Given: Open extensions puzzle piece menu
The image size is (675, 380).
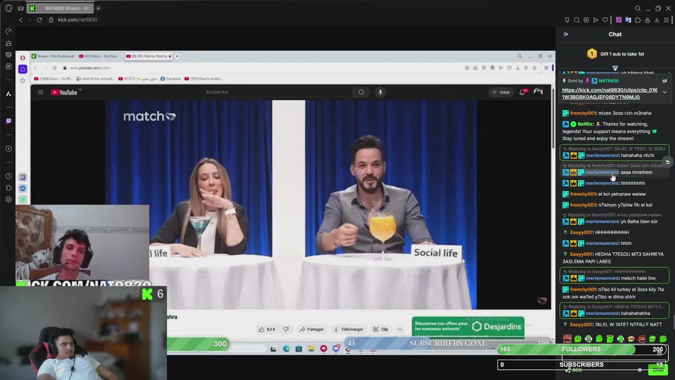Looking at the screenshot, I should (x=638, y=20).
